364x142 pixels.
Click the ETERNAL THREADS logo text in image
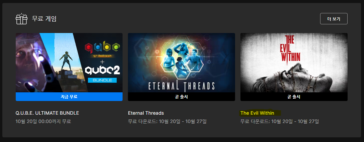181,86
